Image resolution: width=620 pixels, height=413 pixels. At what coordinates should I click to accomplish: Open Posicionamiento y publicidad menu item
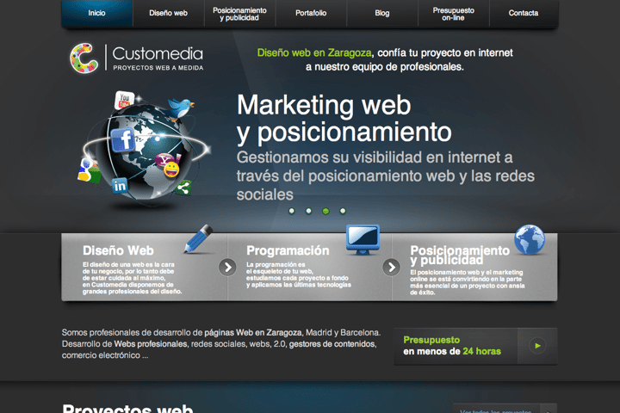[239, 14]
